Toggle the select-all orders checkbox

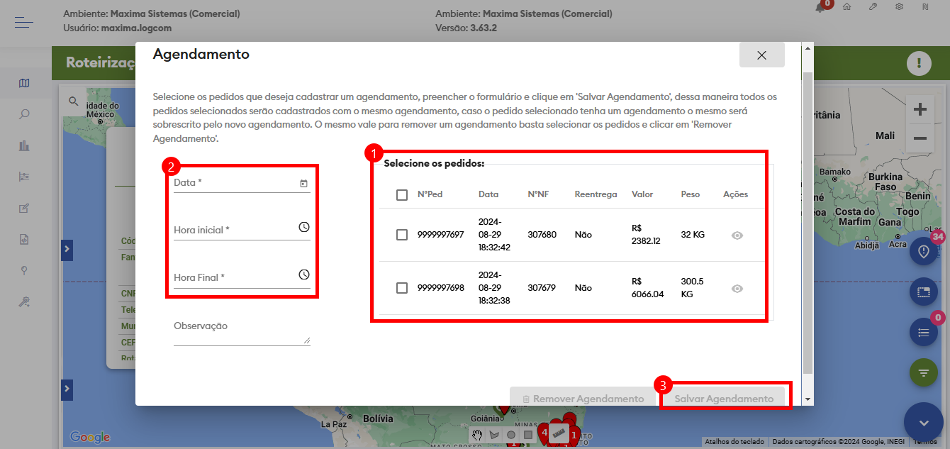click(402, 194)
